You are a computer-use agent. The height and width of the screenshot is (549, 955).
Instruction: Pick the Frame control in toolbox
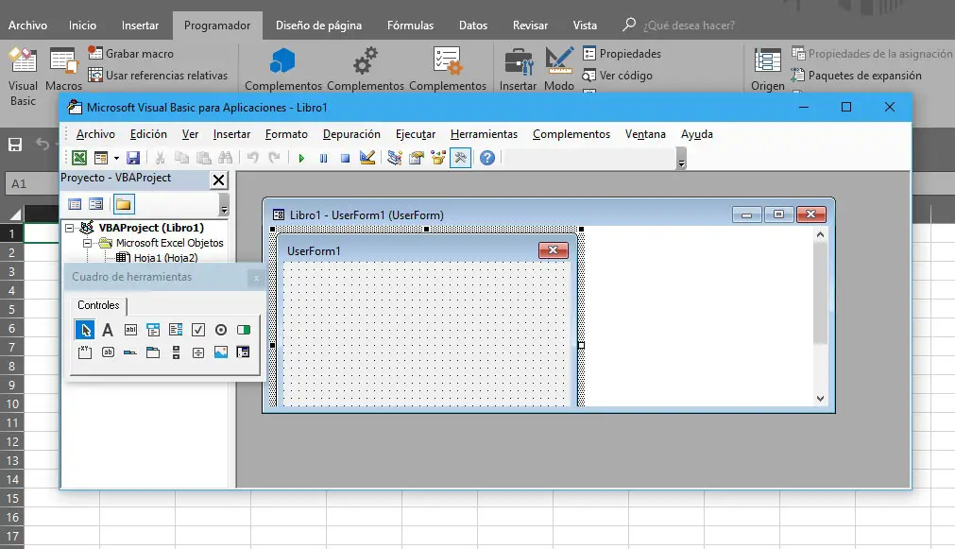(85, 352)
